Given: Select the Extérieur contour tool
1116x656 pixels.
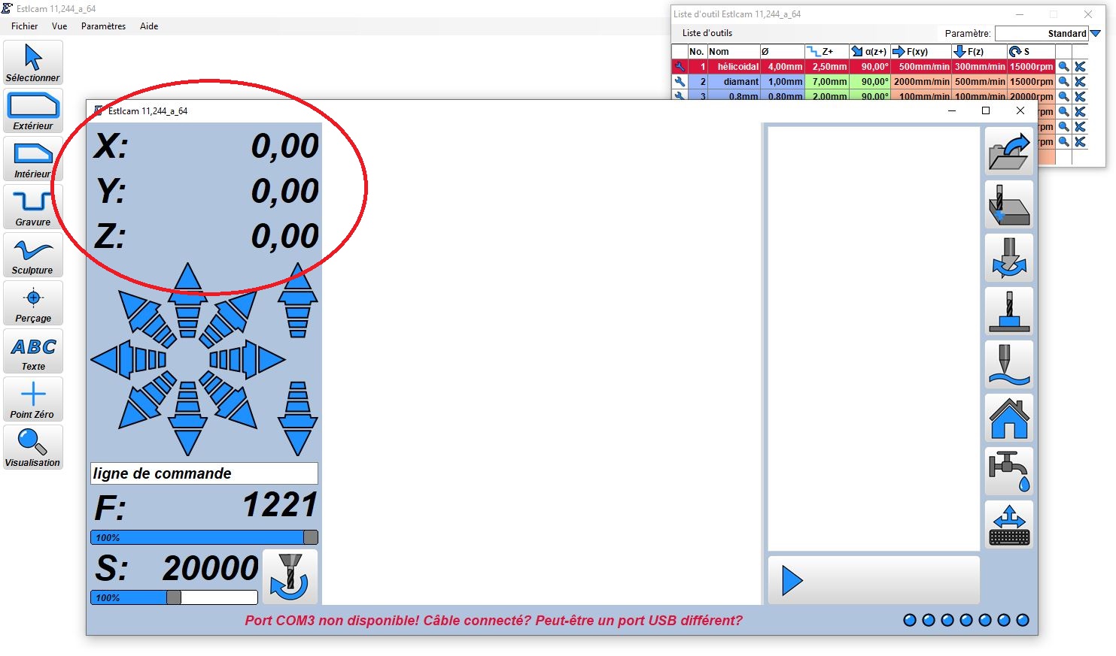Looking at the screenshot, I should [x=33, y=110].
